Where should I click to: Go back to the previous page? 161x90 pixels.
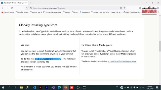coord(3,8)
